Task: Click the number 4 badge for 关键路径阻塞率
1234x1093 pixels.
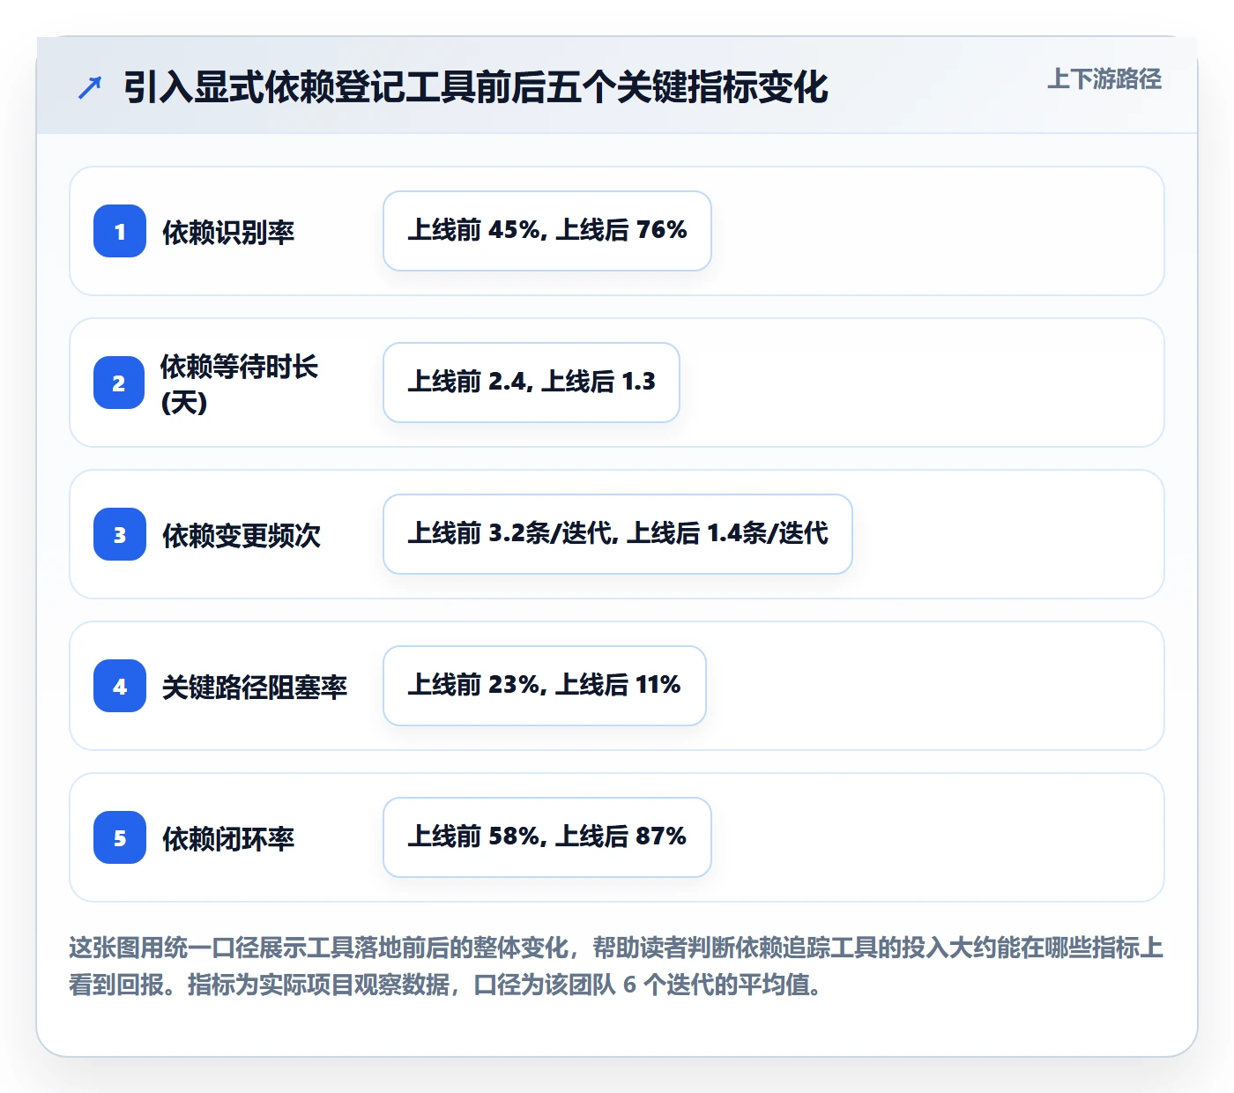Action: click(x=120, y=686)
